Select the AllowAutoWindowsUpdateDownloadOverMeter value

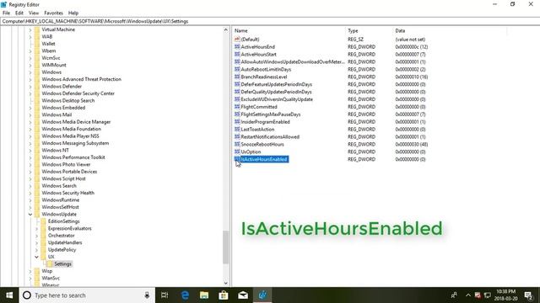pos(293,61)
